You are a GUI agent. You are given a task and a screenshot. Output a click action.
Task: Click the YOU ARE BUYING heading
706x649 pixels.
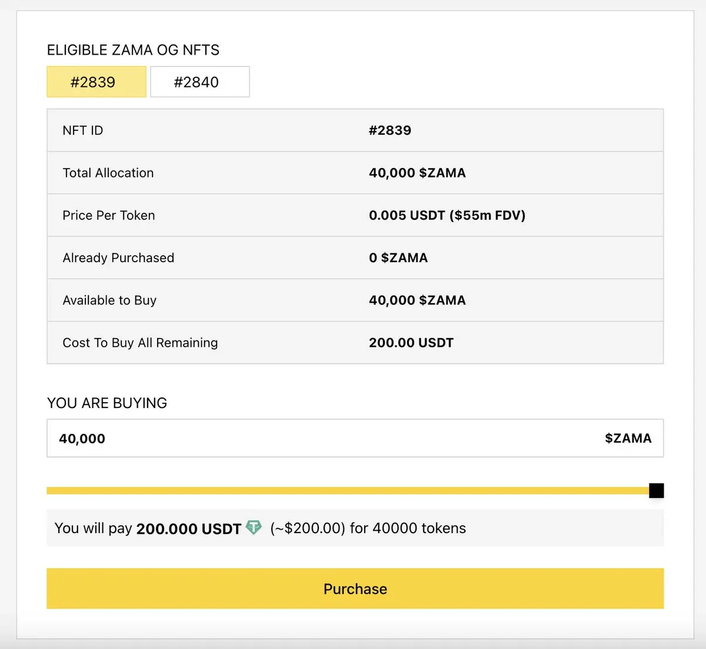click(x=107, y=403)
